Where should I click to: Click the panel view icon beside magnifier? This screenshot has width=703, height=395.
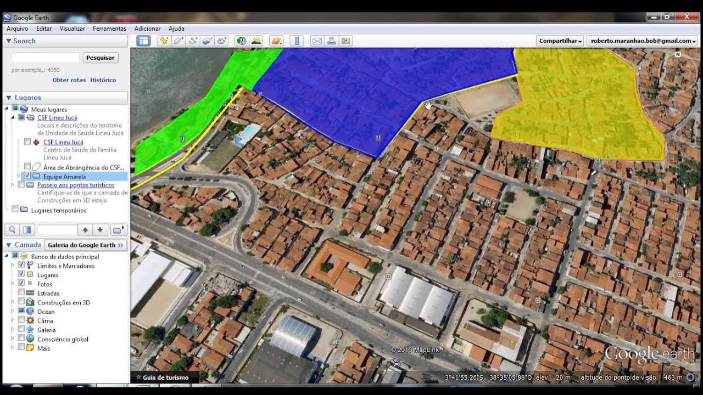pos(26,230)
